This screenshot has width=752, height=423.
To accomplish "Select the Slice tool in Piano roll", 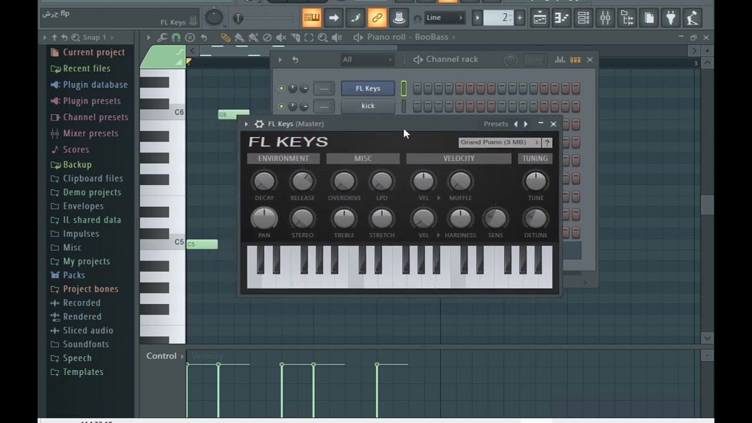I will [295, 38].
